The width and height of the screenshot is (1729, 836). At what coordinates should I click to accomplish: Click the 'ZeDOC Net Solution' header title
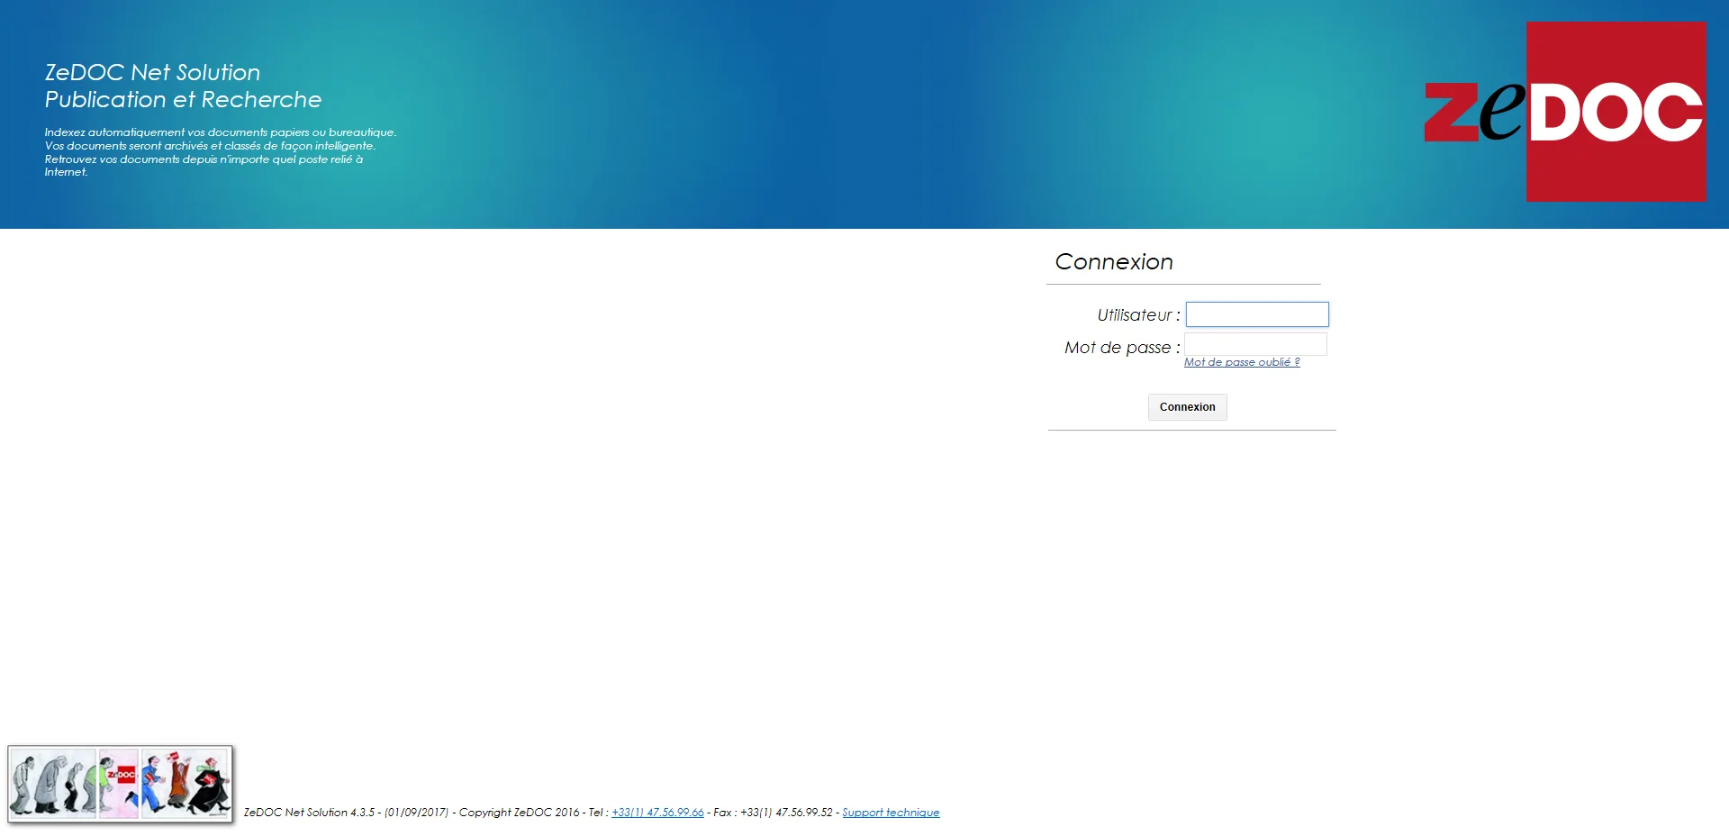click(153, 72)
